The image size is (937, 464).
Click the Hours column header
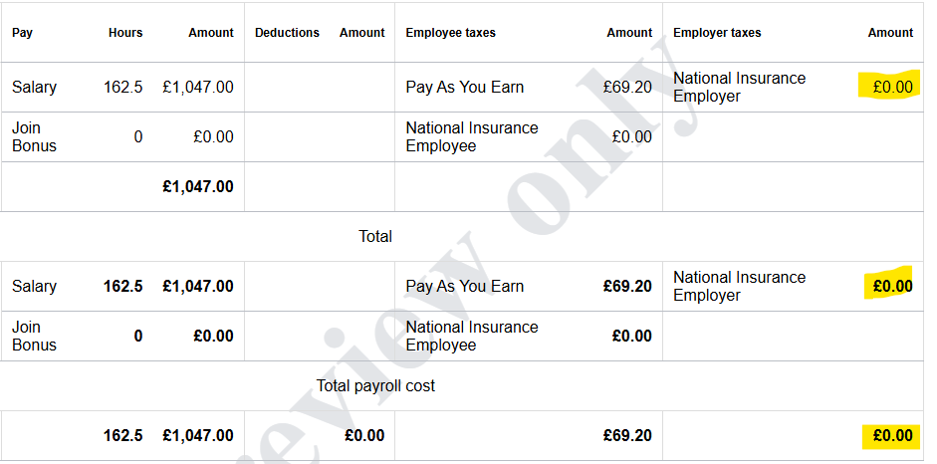click(x=125, y=33)
